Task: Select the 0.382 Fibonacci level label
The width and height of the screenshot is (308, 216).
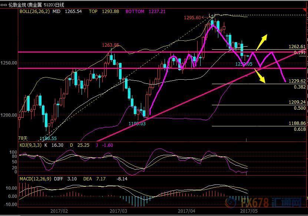Action: coord(299,87)
